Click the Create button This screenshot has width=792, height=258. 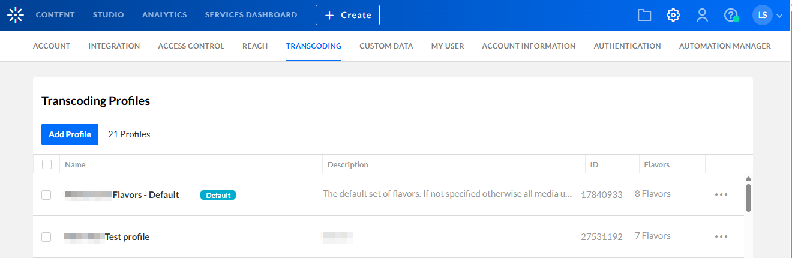347,15
